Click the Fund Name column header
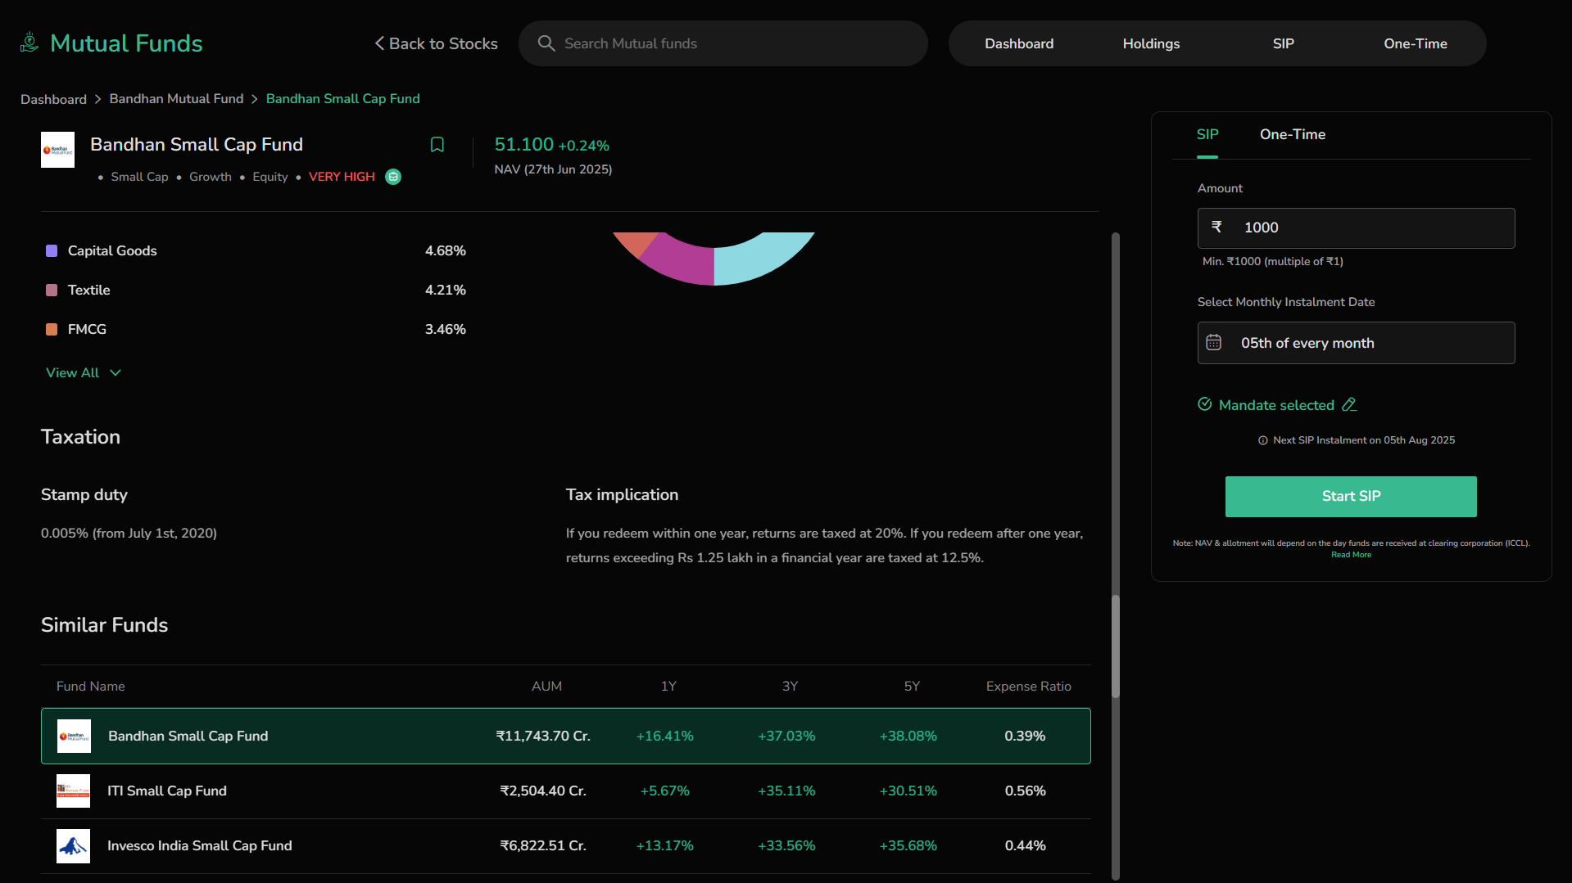This screenshot has width=1572, height=883. 90,687
